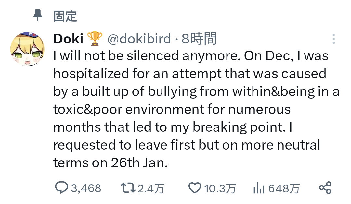Click the 3,468 replies count
Image resolution: width=351 pixels, height=204 pixels.
pyautogui.click(x=86, y=188)
